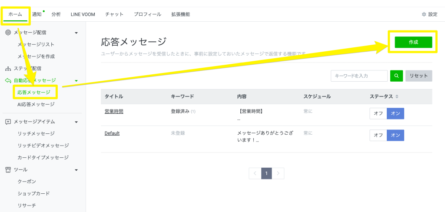Click the auto-response reply arrow icon

[x=8, y=80]
